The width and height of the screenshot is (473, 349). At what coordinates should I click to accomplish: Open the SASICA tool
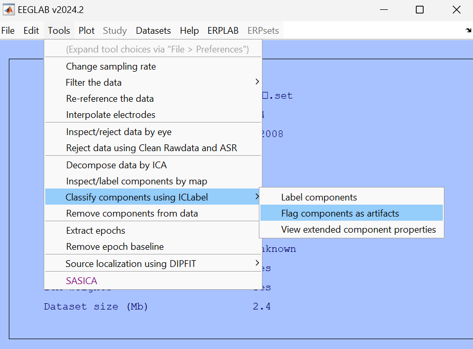point(153,281)
